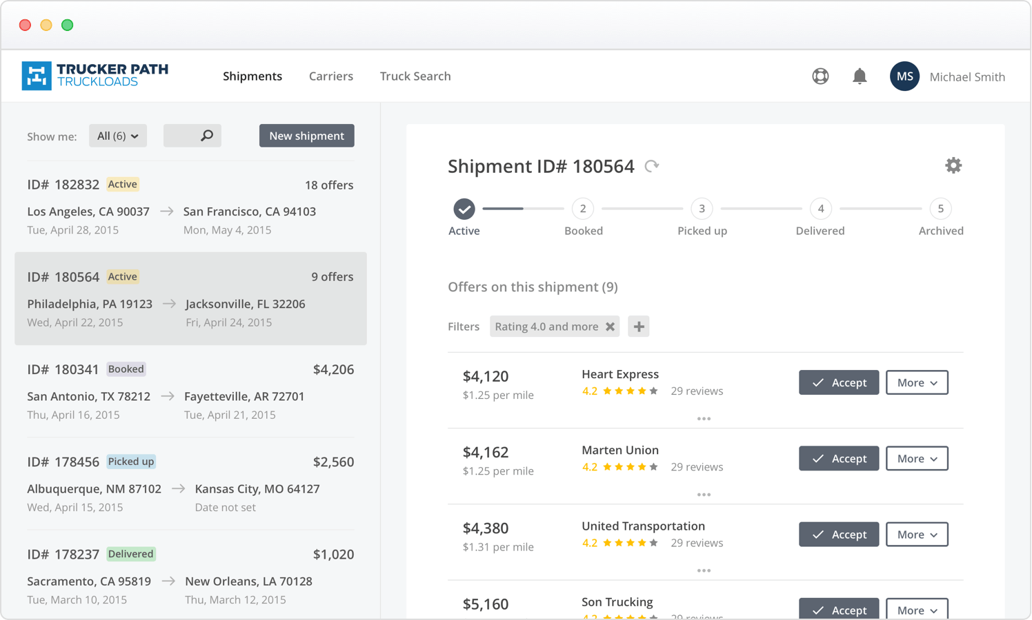
Task: Click United Transportation 29 reviews text
Action: click(697, 543)
